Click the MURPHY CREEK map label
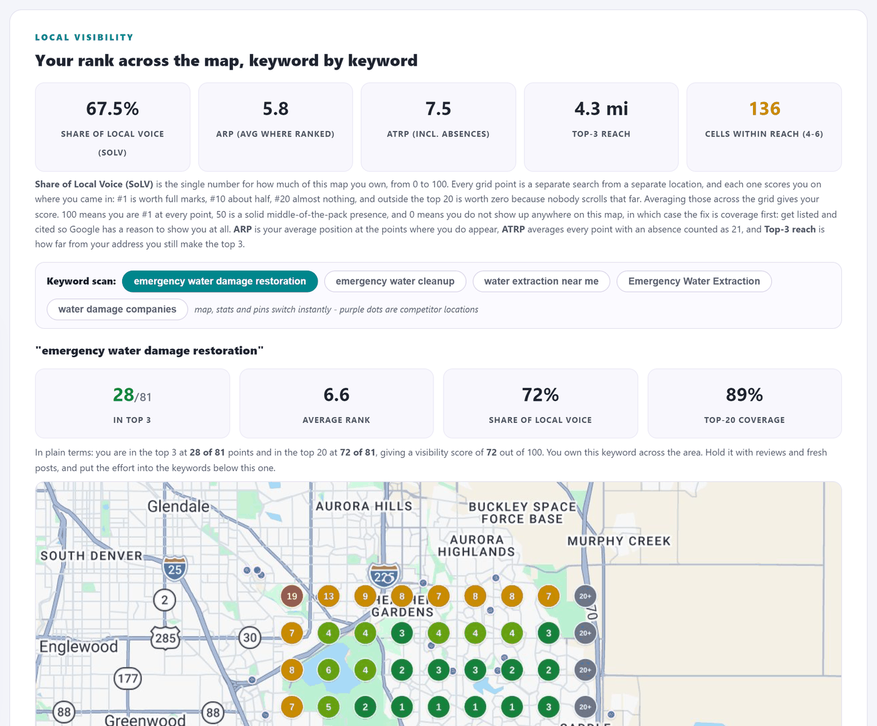 619,541
